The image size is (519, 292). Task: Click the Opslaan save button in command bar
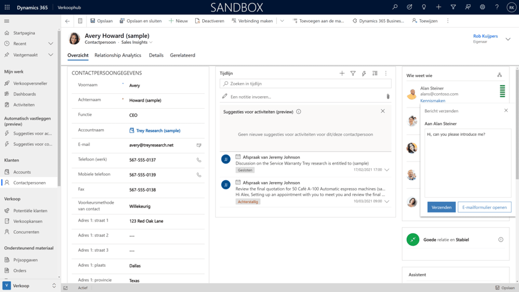point(102,21)
